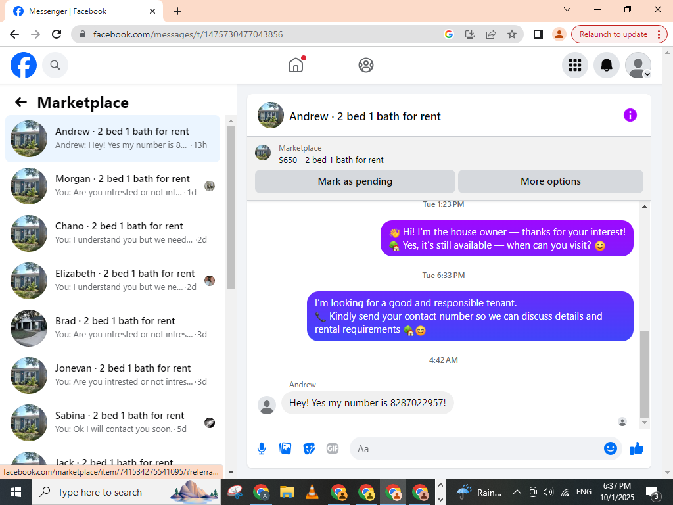The width and height of the screenshot is (673, 505).
Task: Go to Facebook Home icon
Action: tap(296, 65)
